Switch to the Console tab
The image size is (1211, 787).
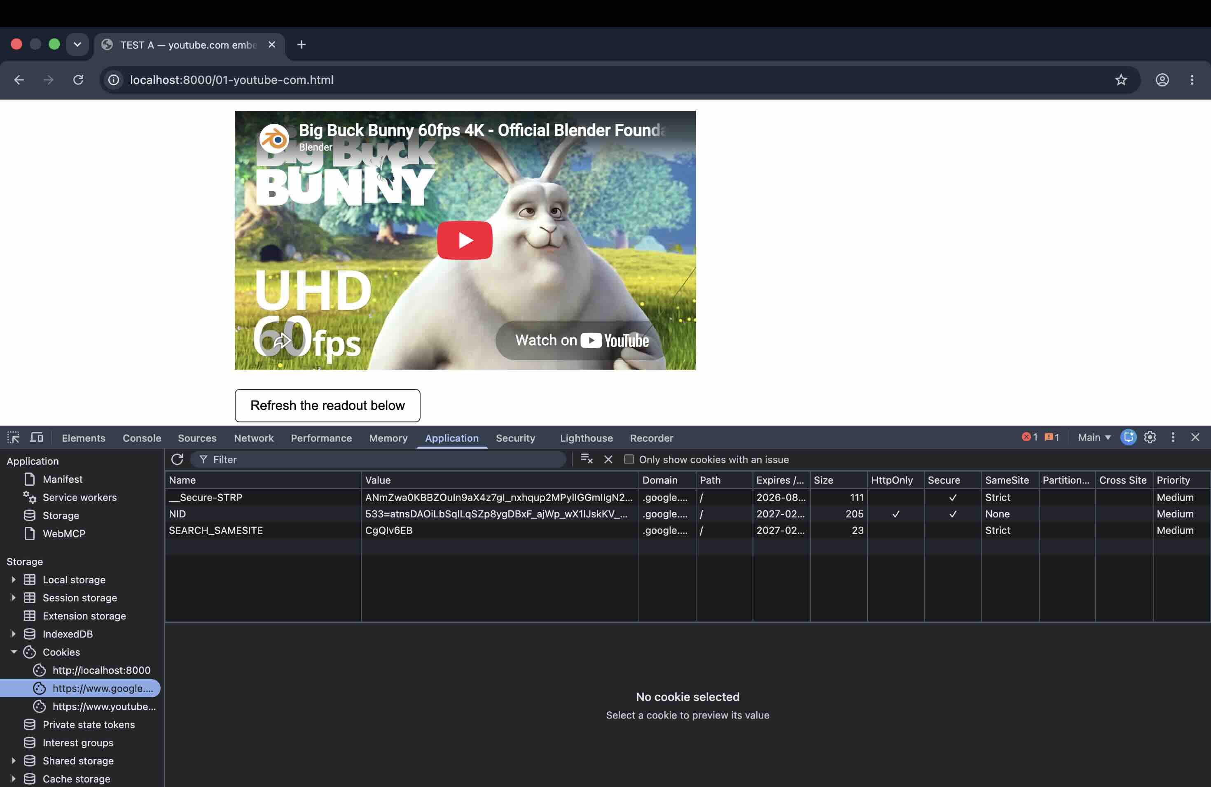141,438
